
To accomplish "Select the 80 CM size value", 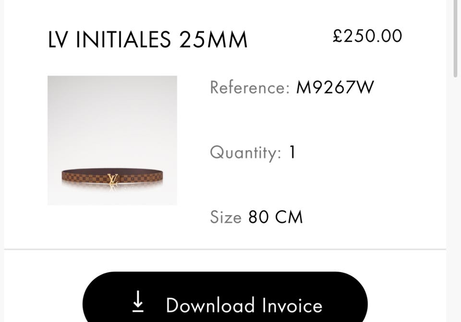I will (276, 217).
